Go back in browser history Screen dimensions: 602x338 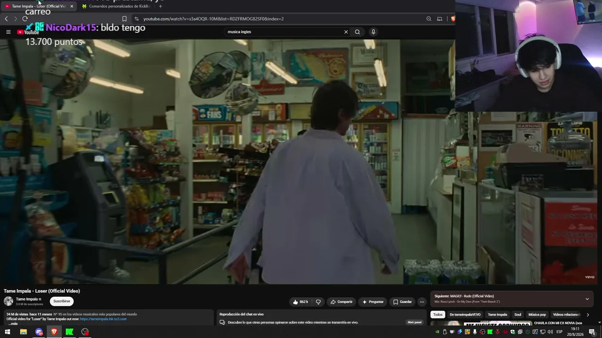pos(6,19)
